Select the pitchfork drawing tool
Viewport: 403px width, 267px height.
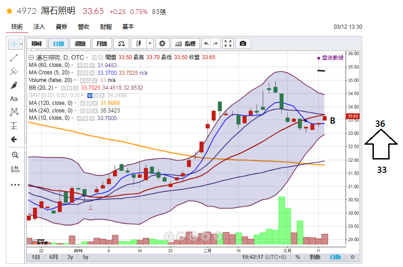(14, 71)
